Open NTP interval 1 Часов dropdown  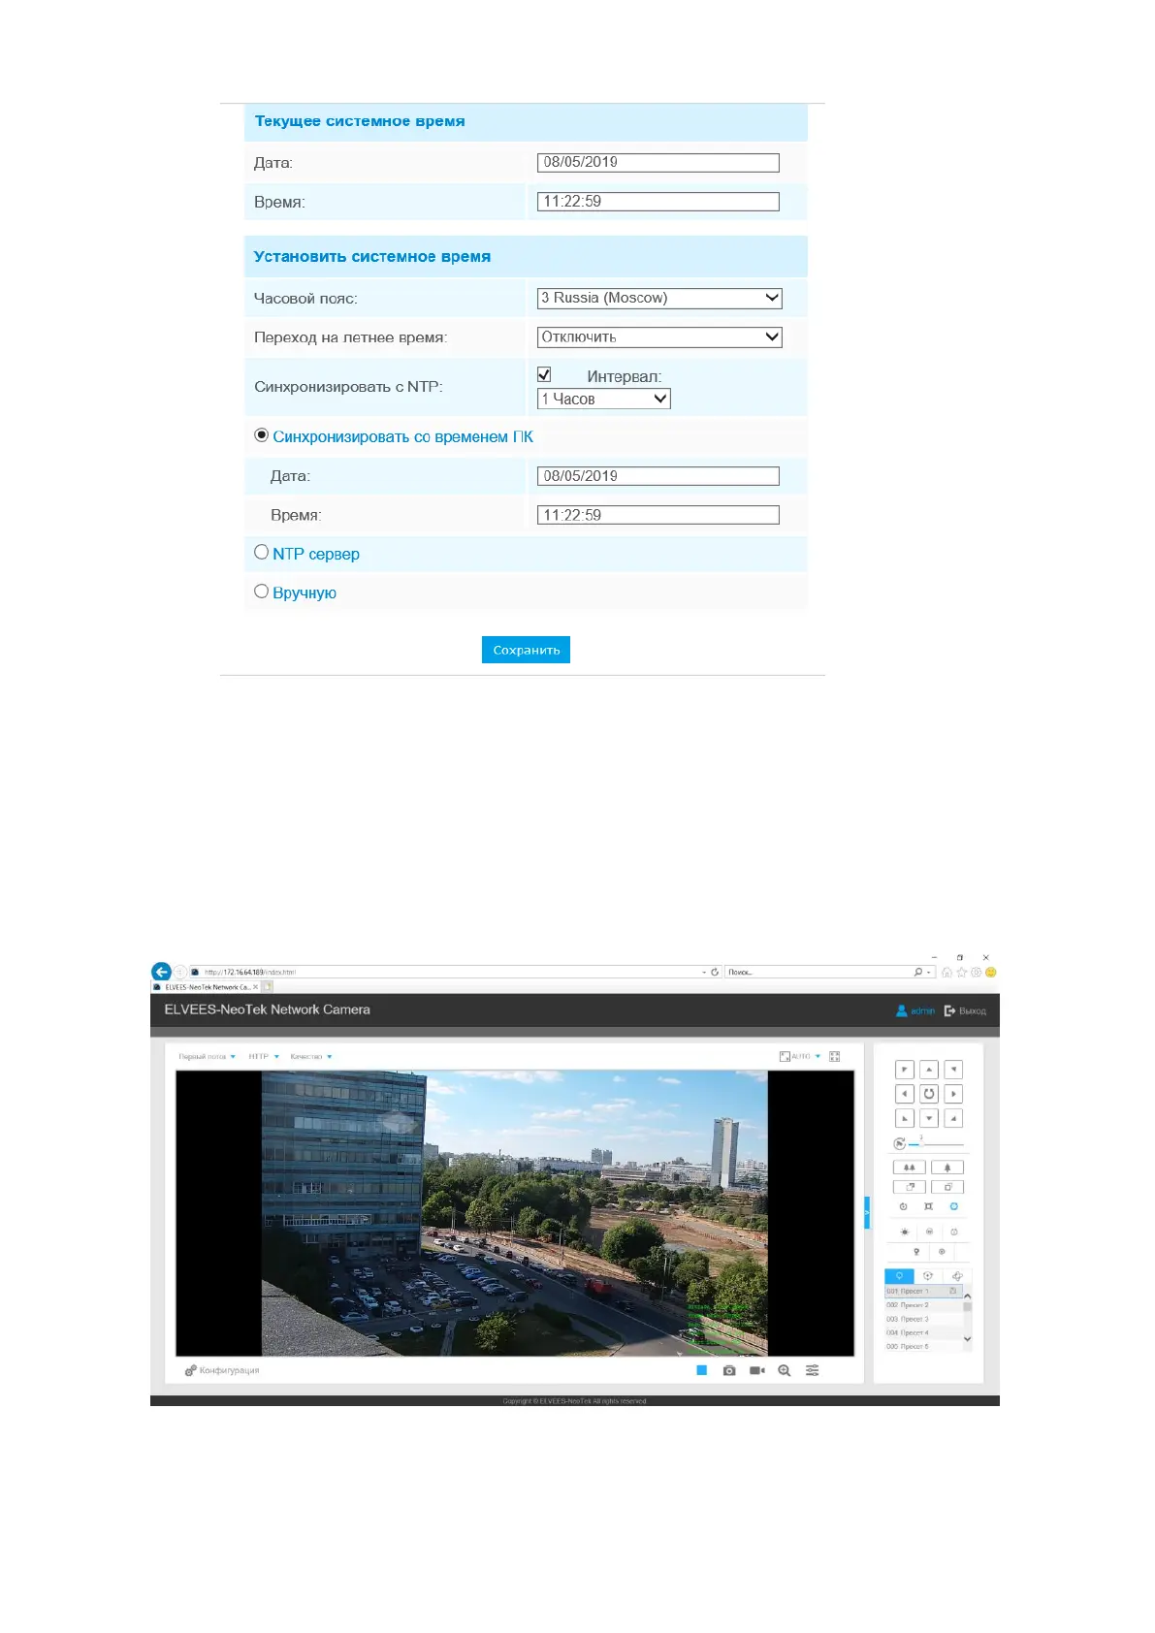pyautogui.click(x=603, y=399)
